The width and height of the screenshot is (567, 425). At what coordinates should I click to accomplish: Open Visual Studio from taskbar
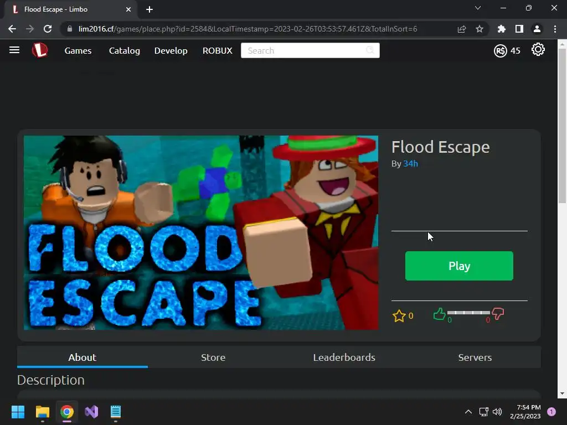pyautogui.click(x=91, y=412)
